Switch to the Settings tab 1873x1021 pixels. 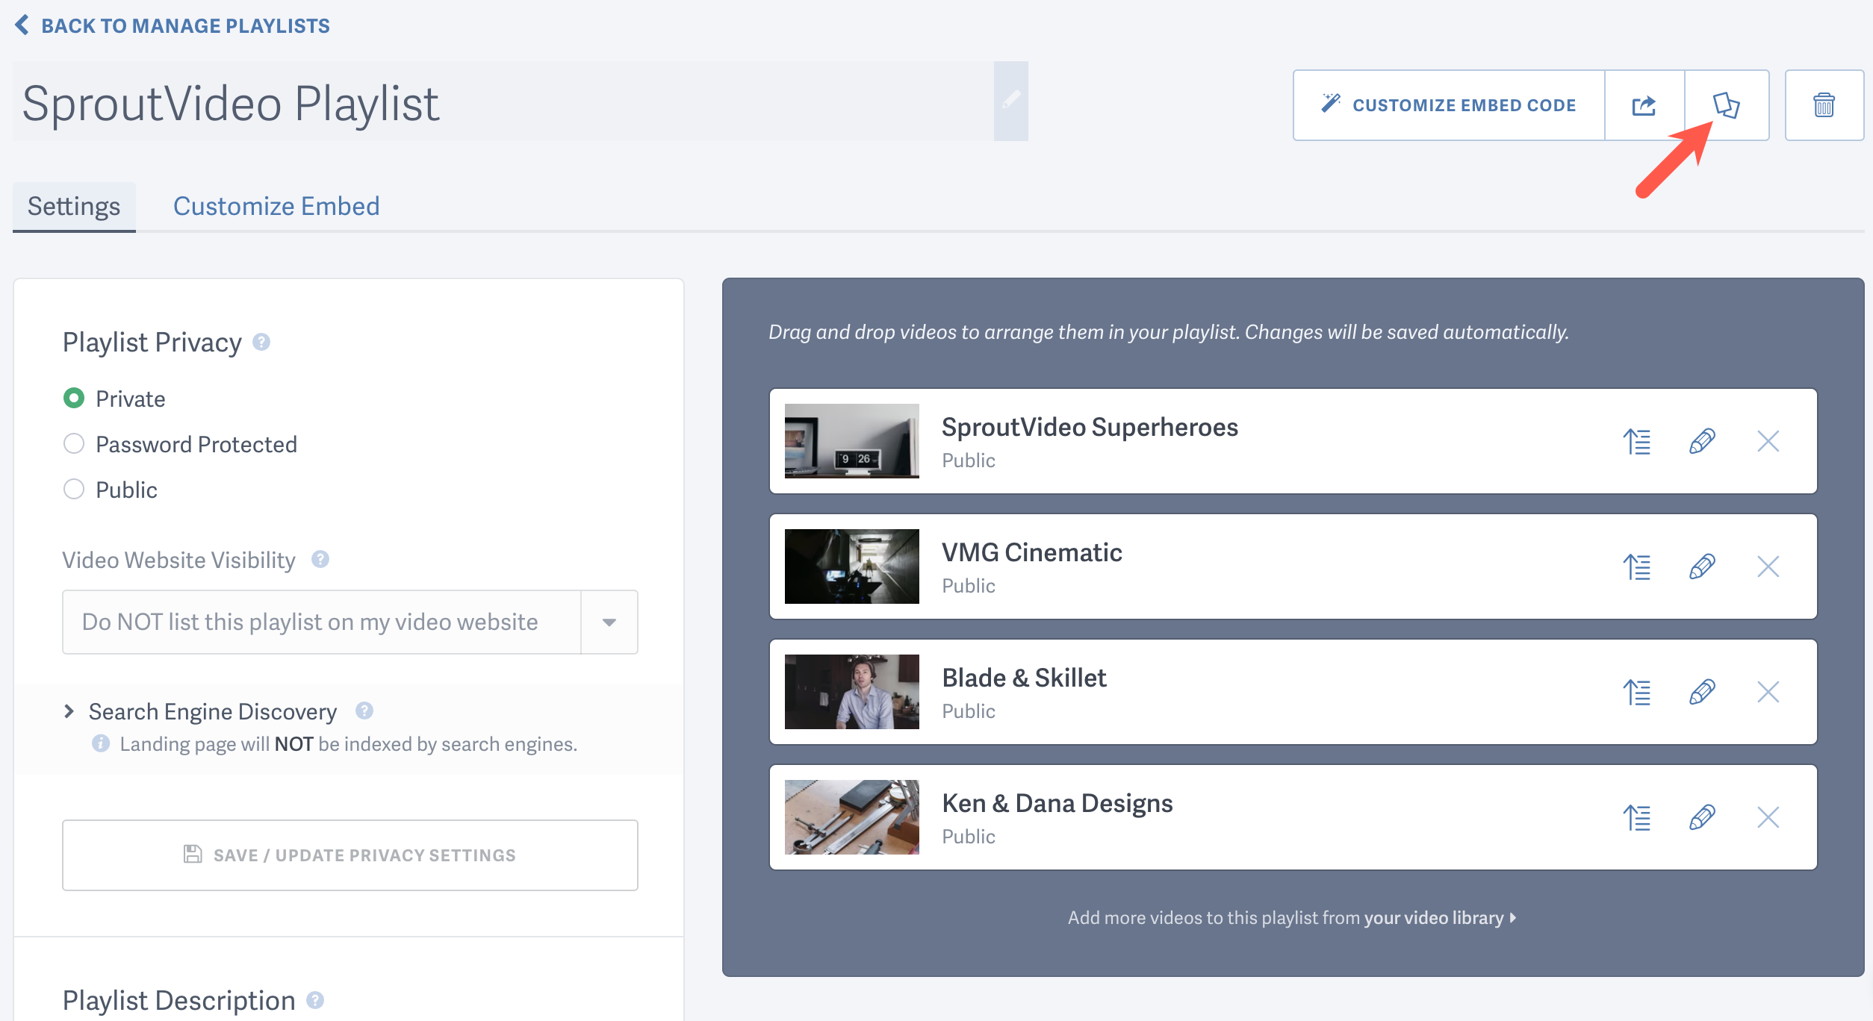pos(73,205)
